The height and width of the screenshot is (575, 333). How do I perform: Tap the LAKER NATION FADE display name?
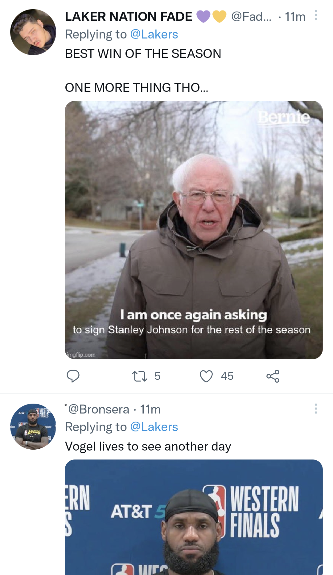pos(128,17)
